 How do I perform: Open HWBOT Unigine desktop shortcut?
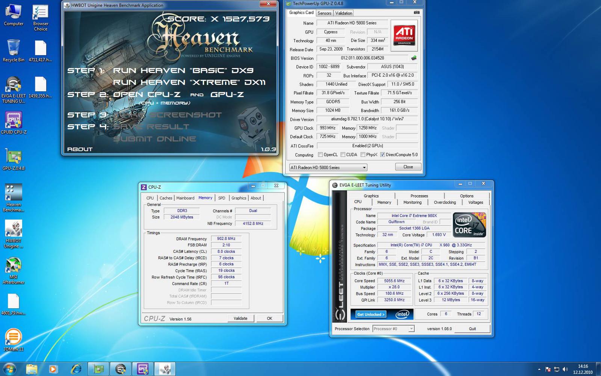pyautogui.click(x=14, y=234)
